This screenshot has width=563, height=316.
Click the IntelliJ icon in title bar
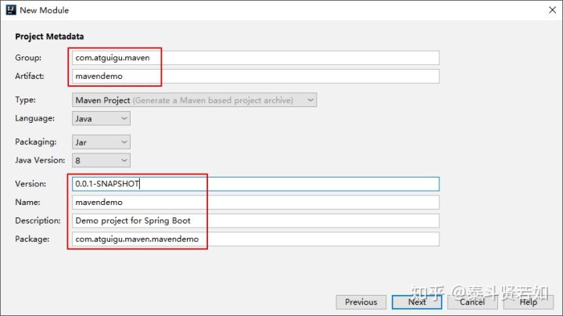[11, 9]
